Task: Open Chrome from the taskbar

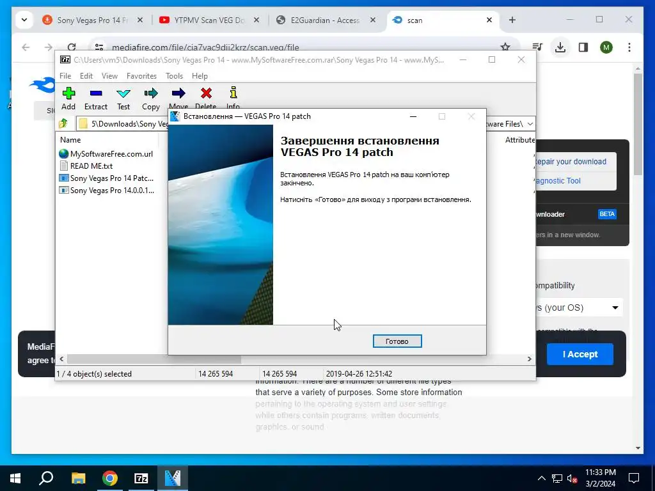Action: pyautogui.click(x=110, y=478)
